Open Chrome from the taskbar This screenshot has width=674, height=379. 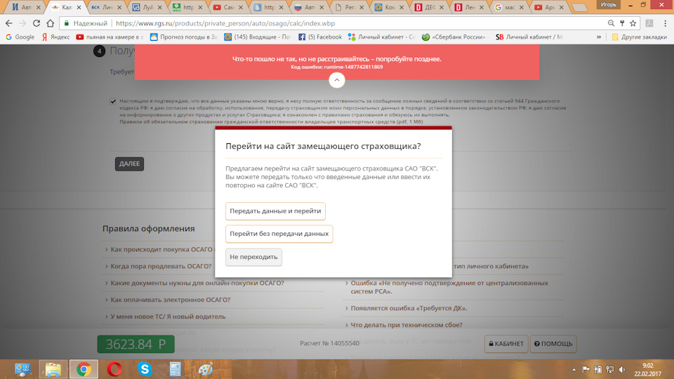(84, 369)
